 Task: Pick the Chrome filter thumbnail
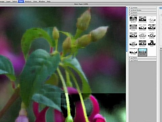[133, 27]
